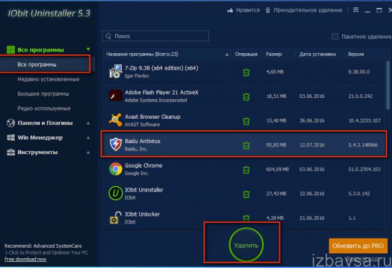Click the search magnifier icon
Image resolution: width=392 pixels, height=268 pixels.
[108, 36]
